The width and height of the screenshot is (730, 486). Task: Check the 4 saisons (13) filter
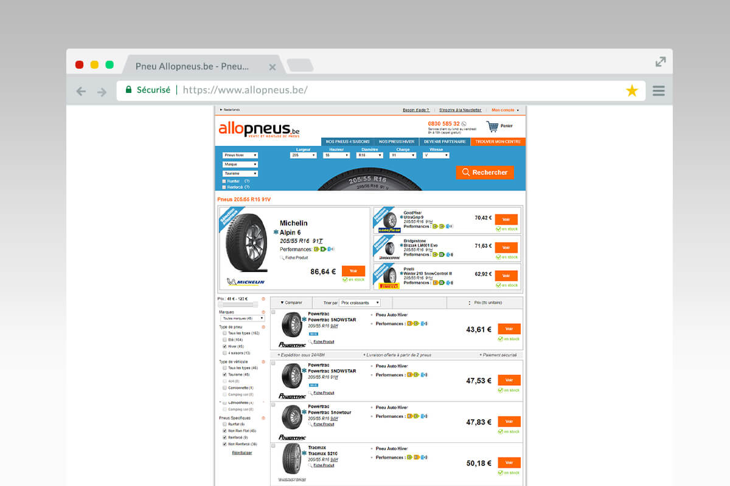pos(224,353)
